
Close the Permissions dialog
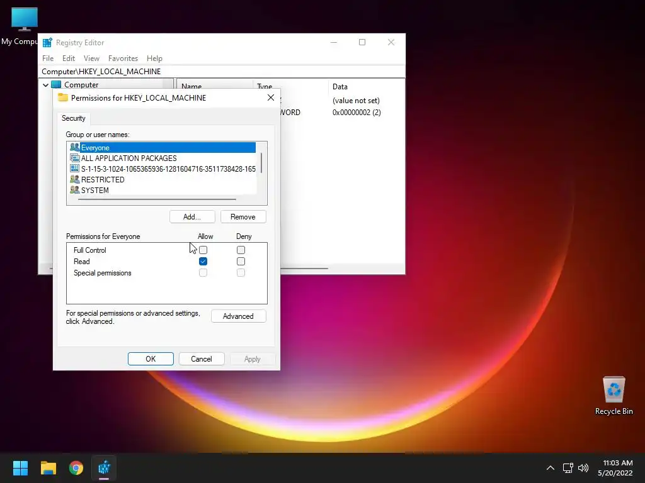click(271, 97)
